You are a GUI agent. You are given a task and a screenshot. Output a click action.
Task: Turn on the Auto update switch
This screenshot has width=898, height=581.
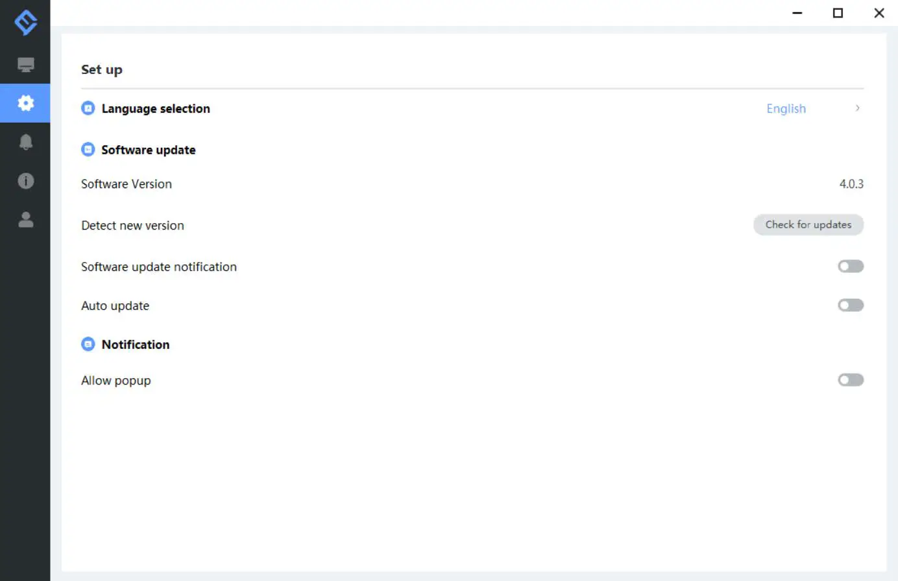click(x=851, y=305)
